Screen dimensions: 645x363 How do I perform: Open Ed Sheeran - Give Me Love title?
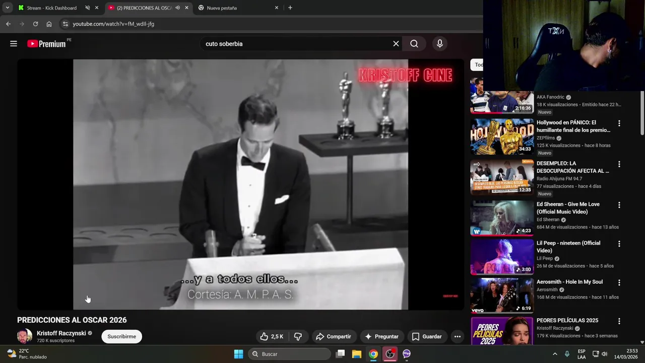click(x=568, y=208)
